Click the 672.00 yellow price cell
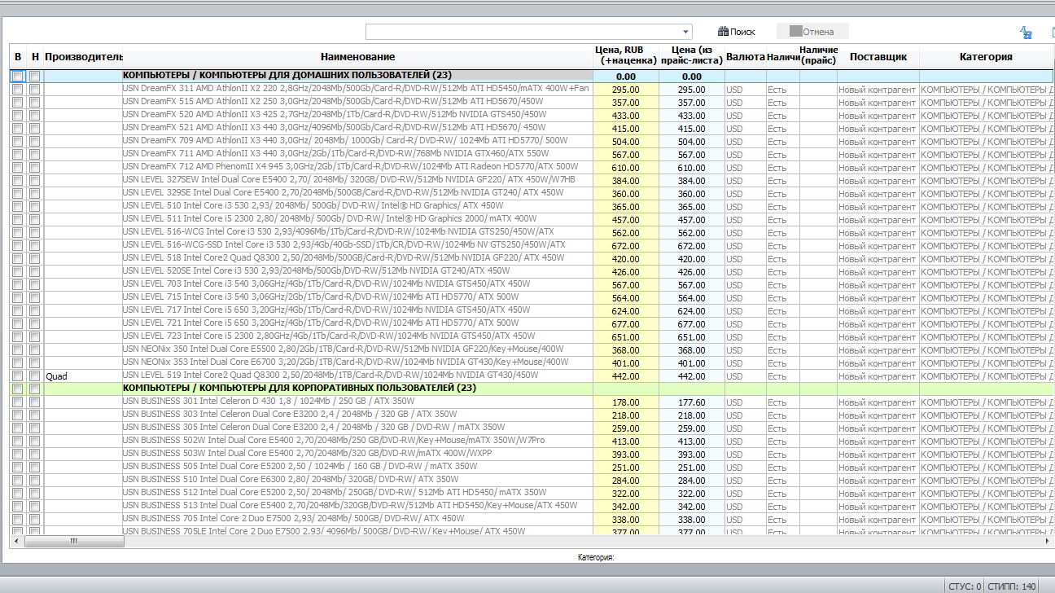The height and width of the screenshot is (593, 1055). coord(626,246)
